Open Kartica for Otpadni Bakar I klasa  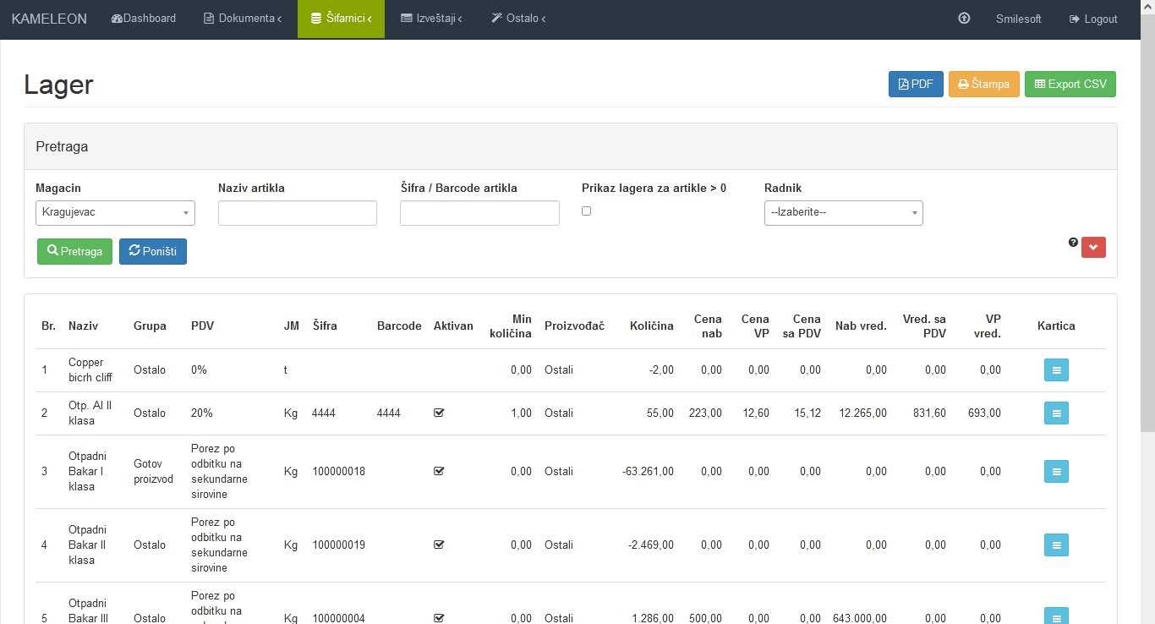pyautogui.click(x=1056, y=472)
